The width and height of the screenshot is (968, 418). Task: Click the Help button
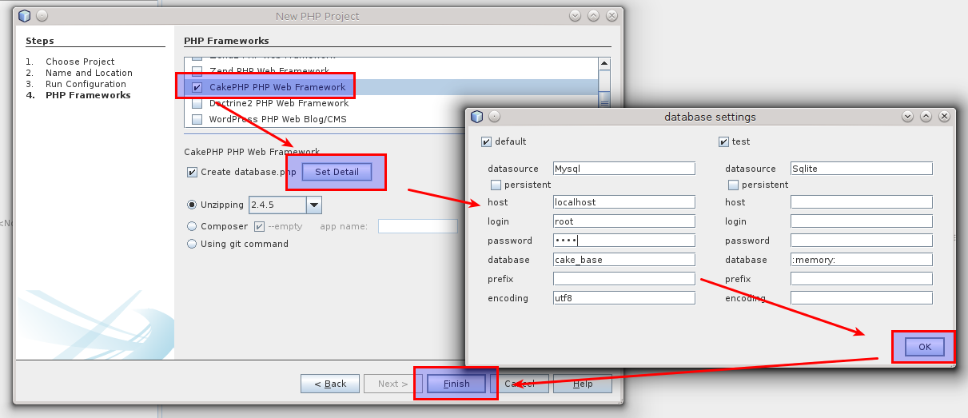point(583,384)
